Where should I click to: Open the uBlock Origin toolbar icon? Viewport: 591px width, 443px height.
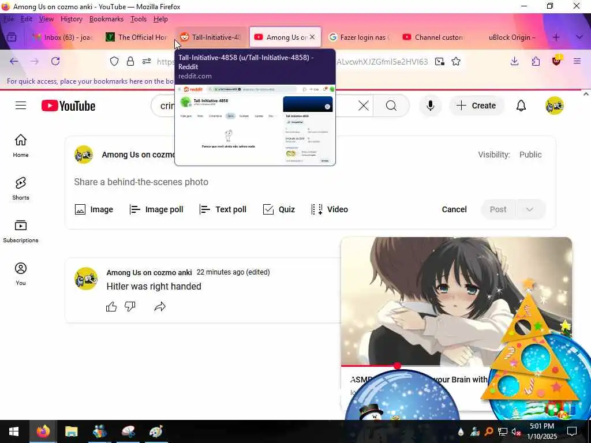[556, 60]
